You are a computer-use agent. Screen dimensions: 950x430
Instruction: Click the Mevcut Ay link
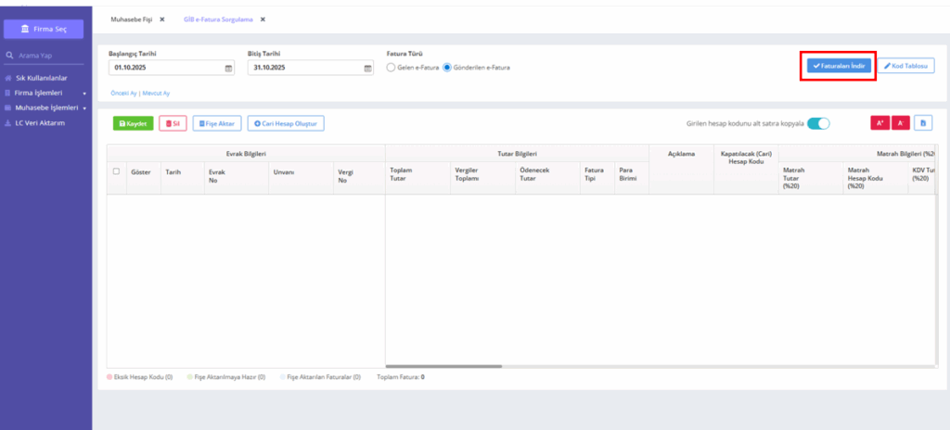coord(156,94)
